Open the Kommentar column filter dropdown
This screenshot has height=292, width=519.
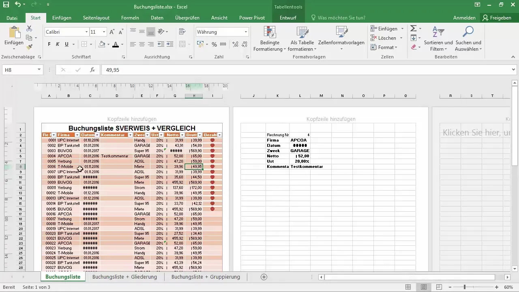[x=131, y=135]
